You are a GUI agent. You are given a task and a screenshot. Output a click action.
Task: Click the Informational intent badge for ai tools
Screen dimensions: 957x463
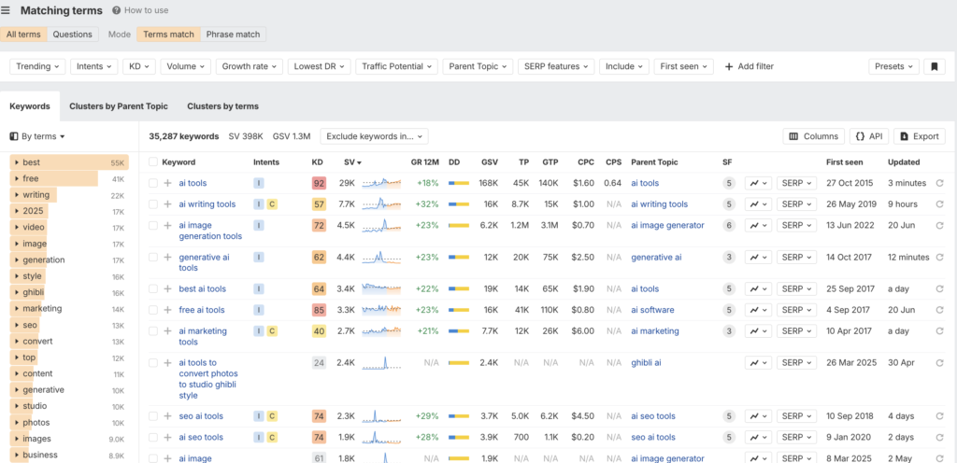coord(259,183)
